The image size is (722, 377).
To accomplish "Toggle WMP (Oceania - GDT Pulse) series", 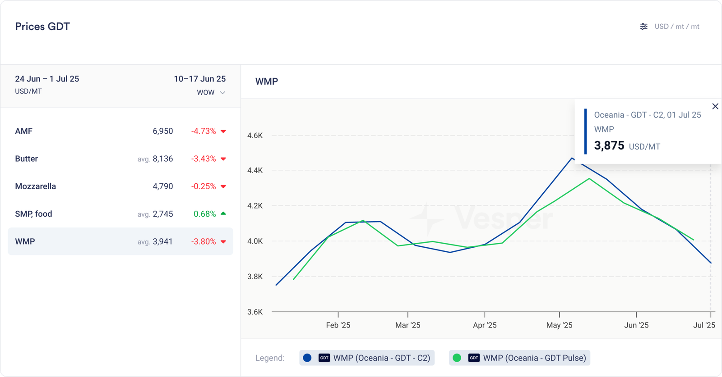I will 534,358.
